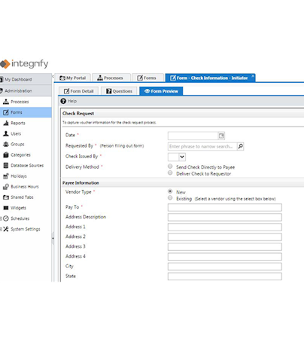Click the Address 1 input field

(x=225, y=227)
